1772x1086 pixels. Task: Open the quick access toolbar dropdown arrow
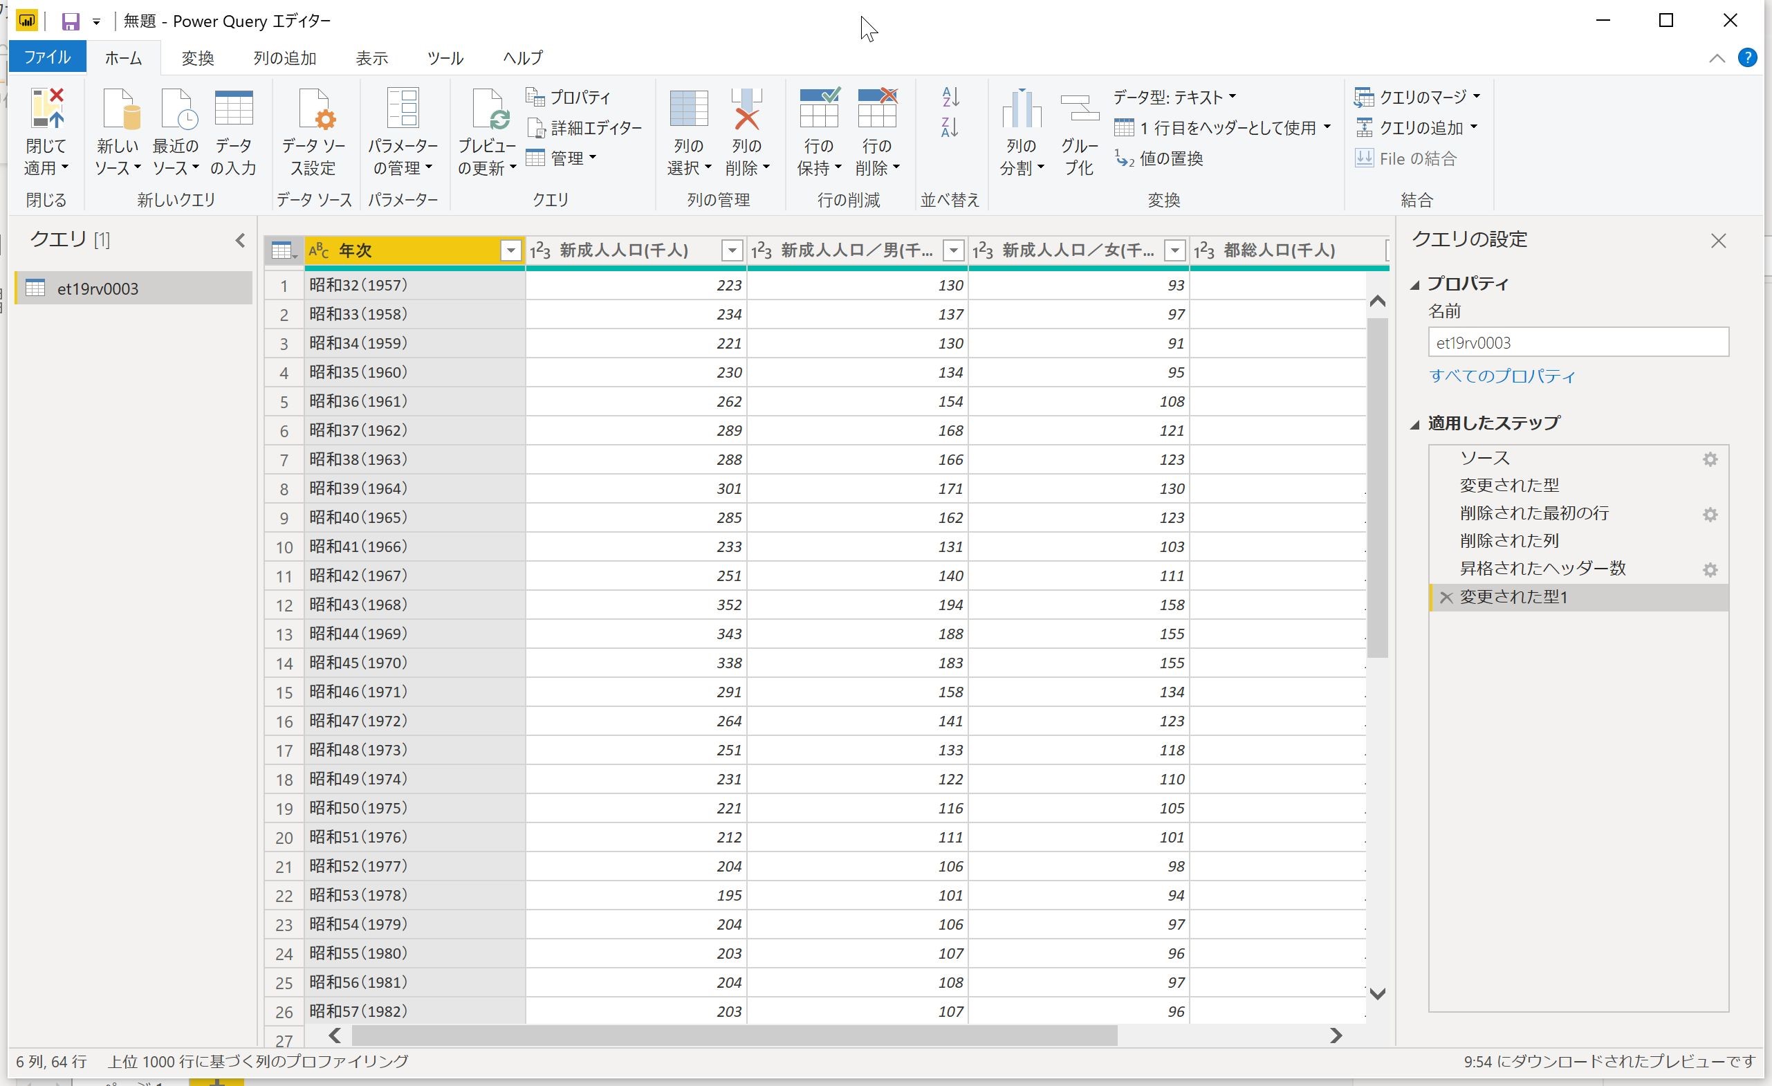point(96,22)
